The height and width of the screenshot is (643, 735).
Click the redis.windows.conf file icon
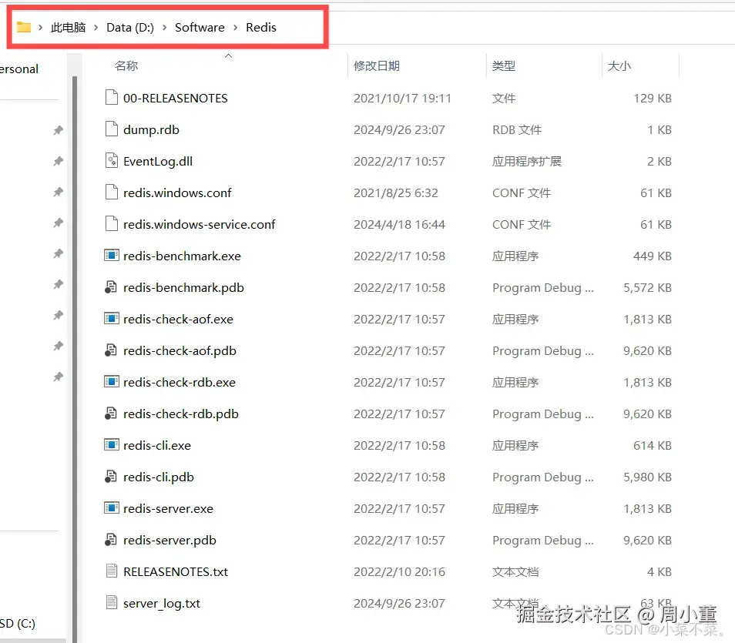112,193
